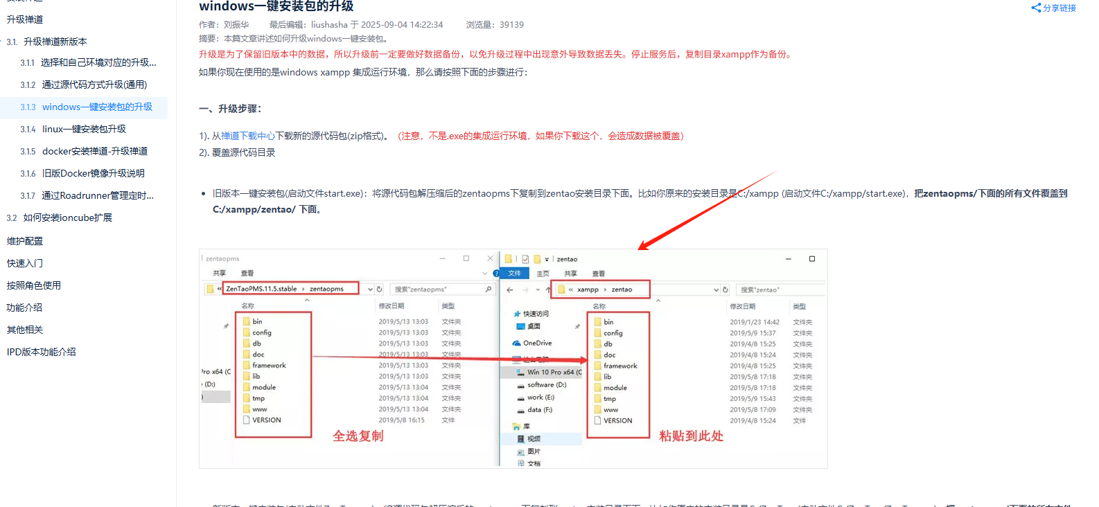Open the 禅道下载中心 link in step 1
1099x507 pixels.
coord(248,136)
